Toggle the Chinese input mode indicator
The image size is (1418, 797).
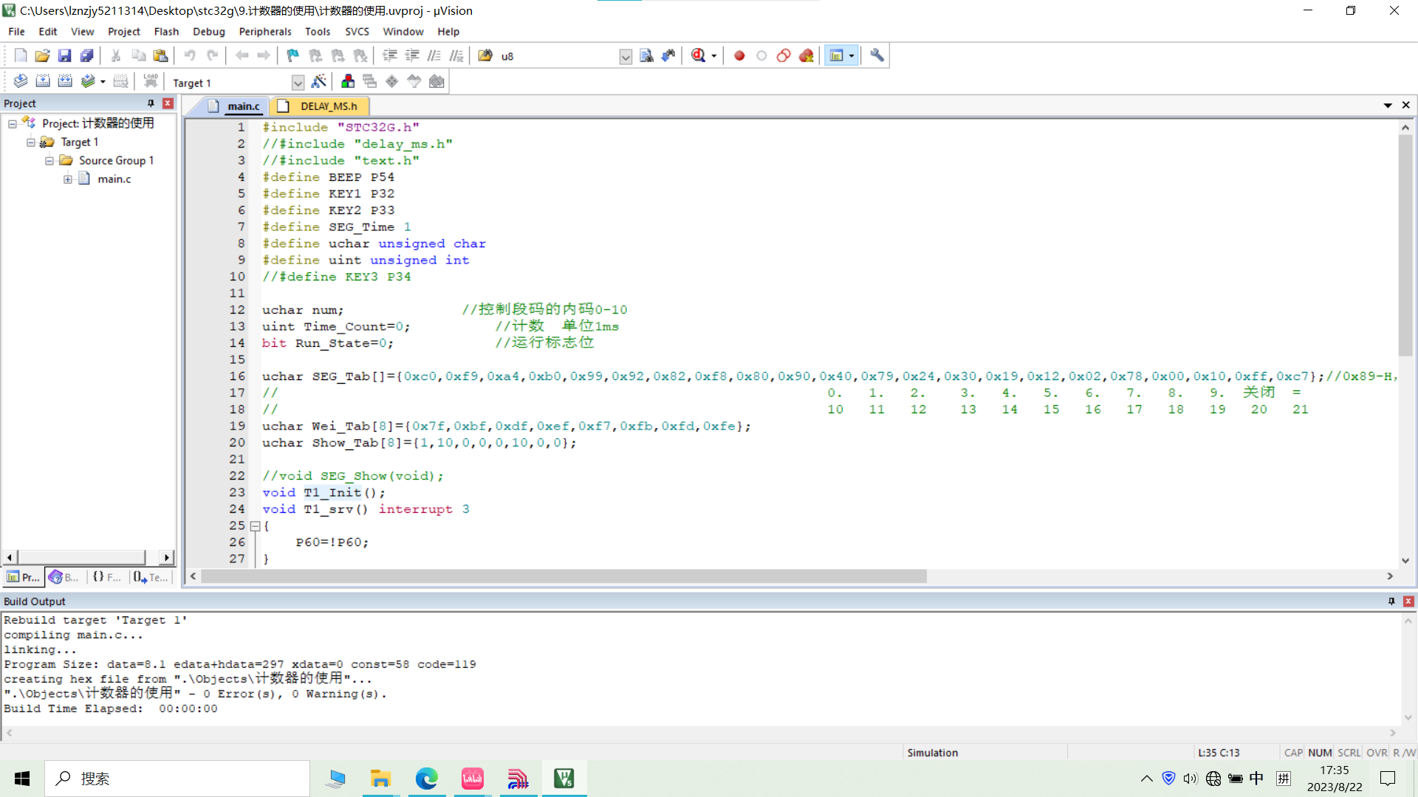1256,778
